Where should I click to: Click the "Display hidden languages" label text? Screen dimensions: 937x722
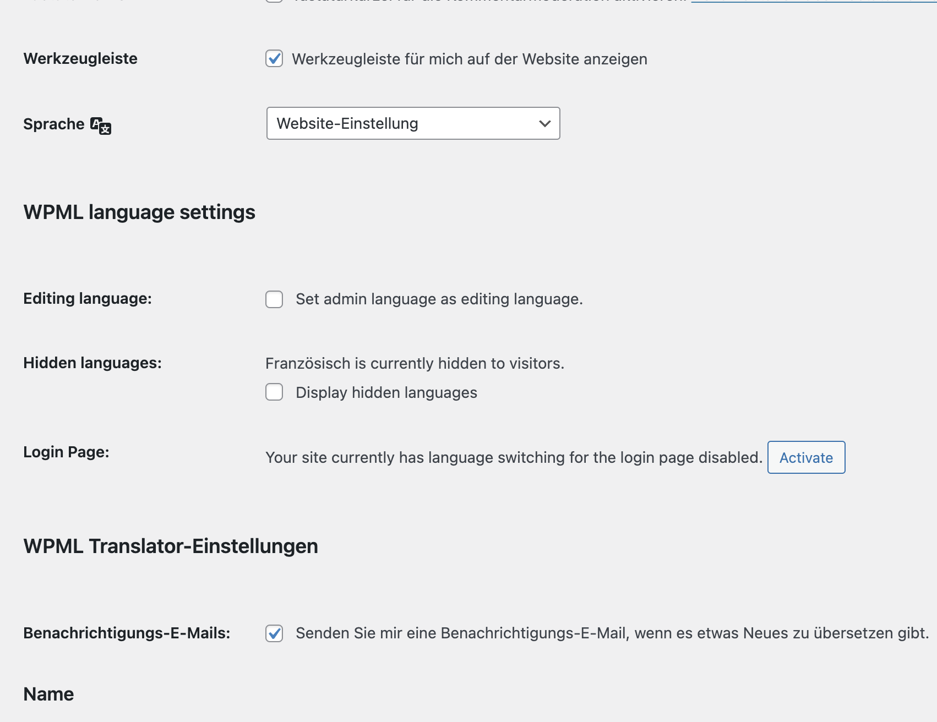click(x=386, y=393)
